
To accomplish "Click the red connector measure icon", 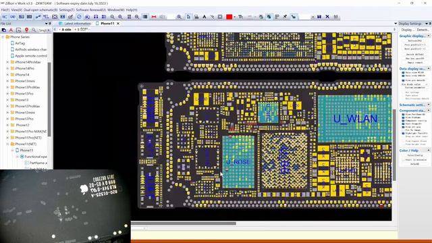I will tap(154, 17).
